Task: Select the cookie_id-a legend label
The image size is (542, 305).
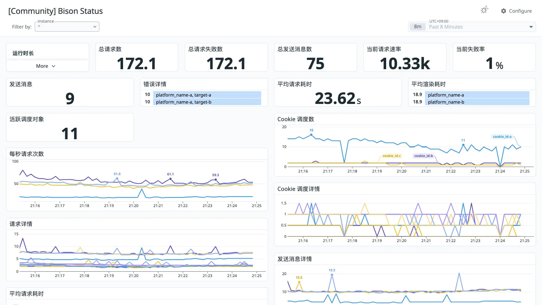Action: 502,137
